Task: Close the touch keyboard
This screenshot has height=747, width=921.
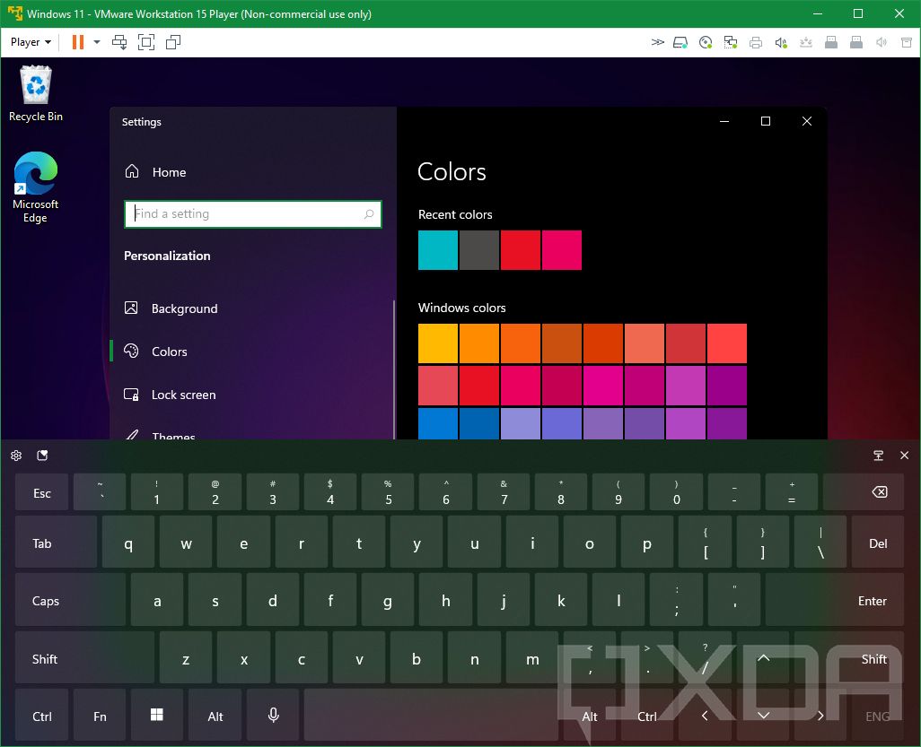Action: pos(905,456)
